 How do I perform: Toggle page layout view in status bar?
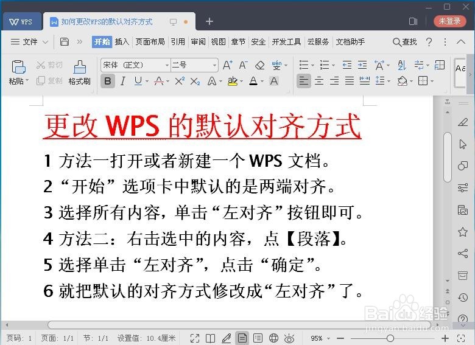[x=242, y=338]
